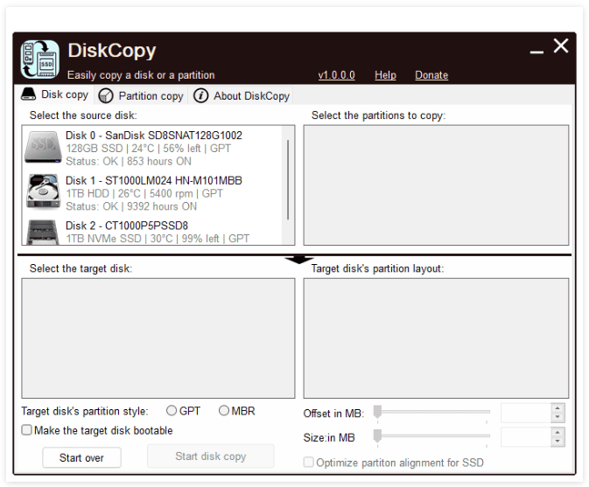589x487 pixels.
Task: Click the DiskCopy application logo icon
Action: [x=39, y=59]
